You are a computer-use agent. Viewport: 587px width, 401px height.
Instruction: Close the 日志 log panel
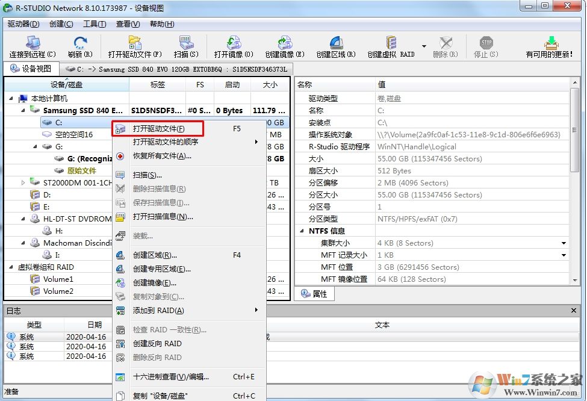[x=573, y=310]
